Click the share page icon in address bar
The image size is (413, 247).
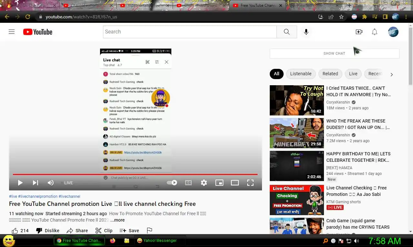(331, 17)
